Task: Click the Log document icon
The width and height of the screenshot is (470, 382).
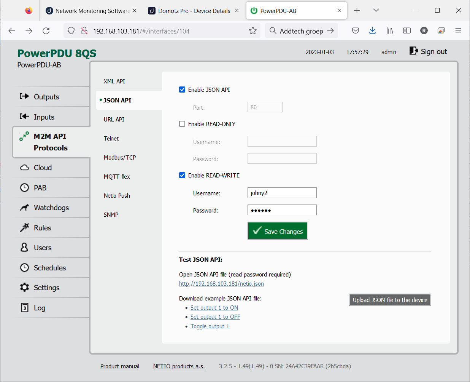Action: (24, 307)
